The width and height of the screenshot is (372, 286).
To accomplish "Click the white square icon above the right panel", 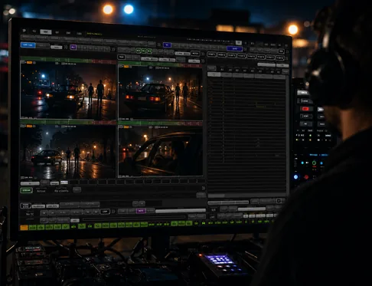I will 239,43.
